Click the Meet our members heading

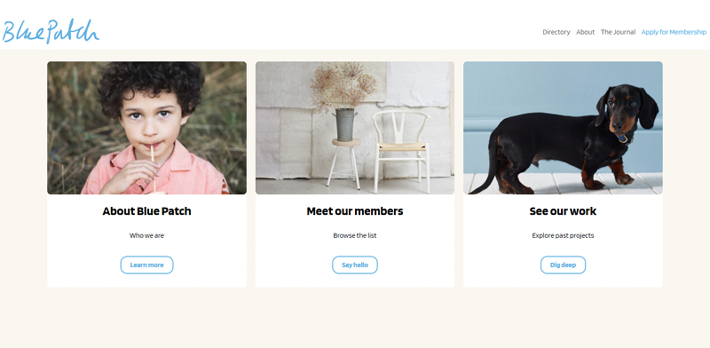pos(354,211)
